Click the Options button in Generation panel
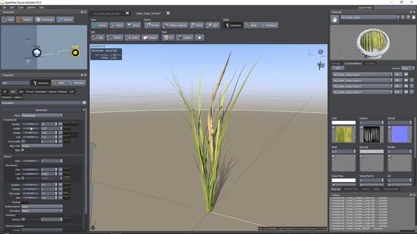Screen dimensions: 417x234 pyautogui.click(x=65, y=19)
